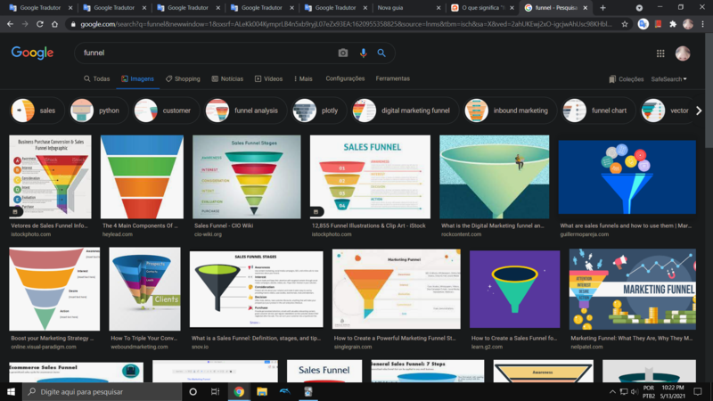Go back with the browser back arrow
Screen dimensions: 713x401
pyautogui.click(x=10, y=24)
